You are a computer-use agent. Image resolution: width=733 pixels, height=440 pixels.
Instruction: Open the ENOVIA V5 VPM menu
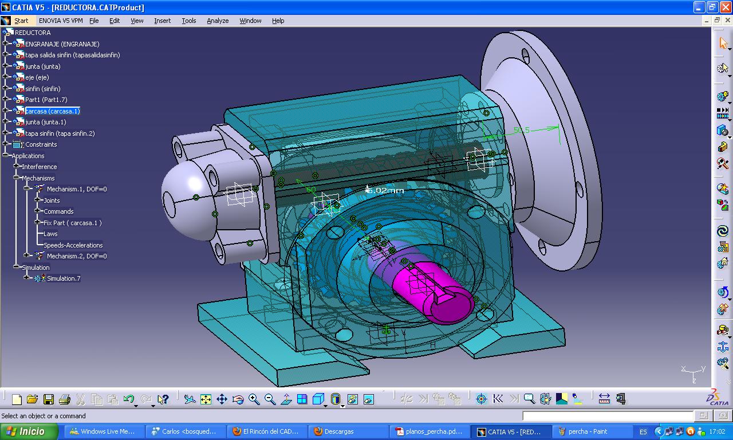click(61, 21)
